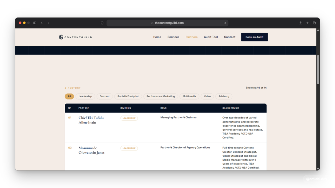
Task: Open the Audit Tool nav link
Action: (x=211, y=37)
